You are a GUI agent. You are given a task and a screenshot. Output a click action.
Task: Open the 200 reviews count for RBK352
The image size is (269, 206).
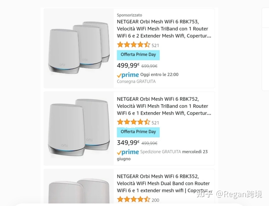coord(155,200)
